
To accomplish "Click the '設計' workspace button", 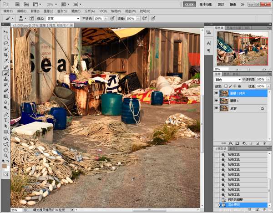I will pos(221,5).
